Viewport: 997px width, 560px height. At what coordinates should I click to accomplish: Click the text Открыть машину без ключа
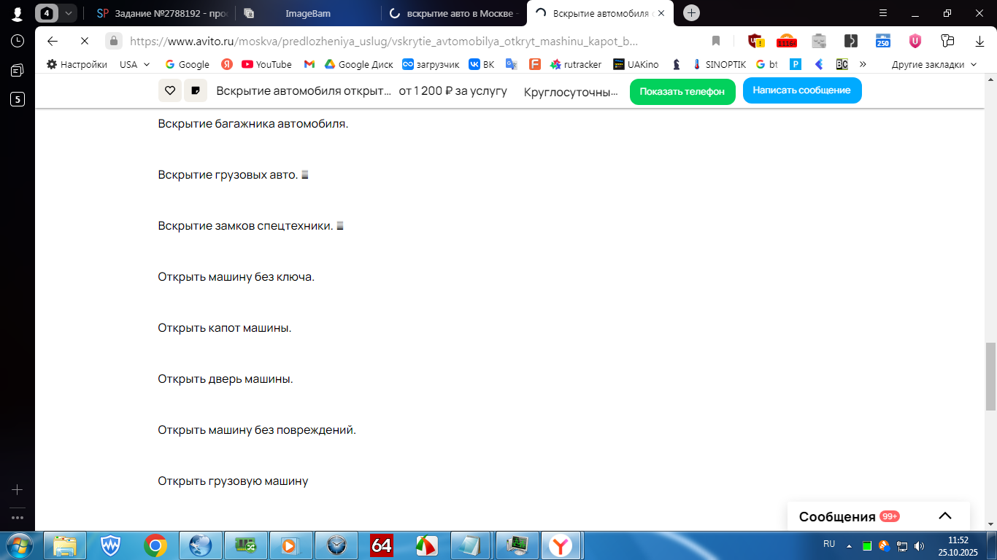coord(236,277)
